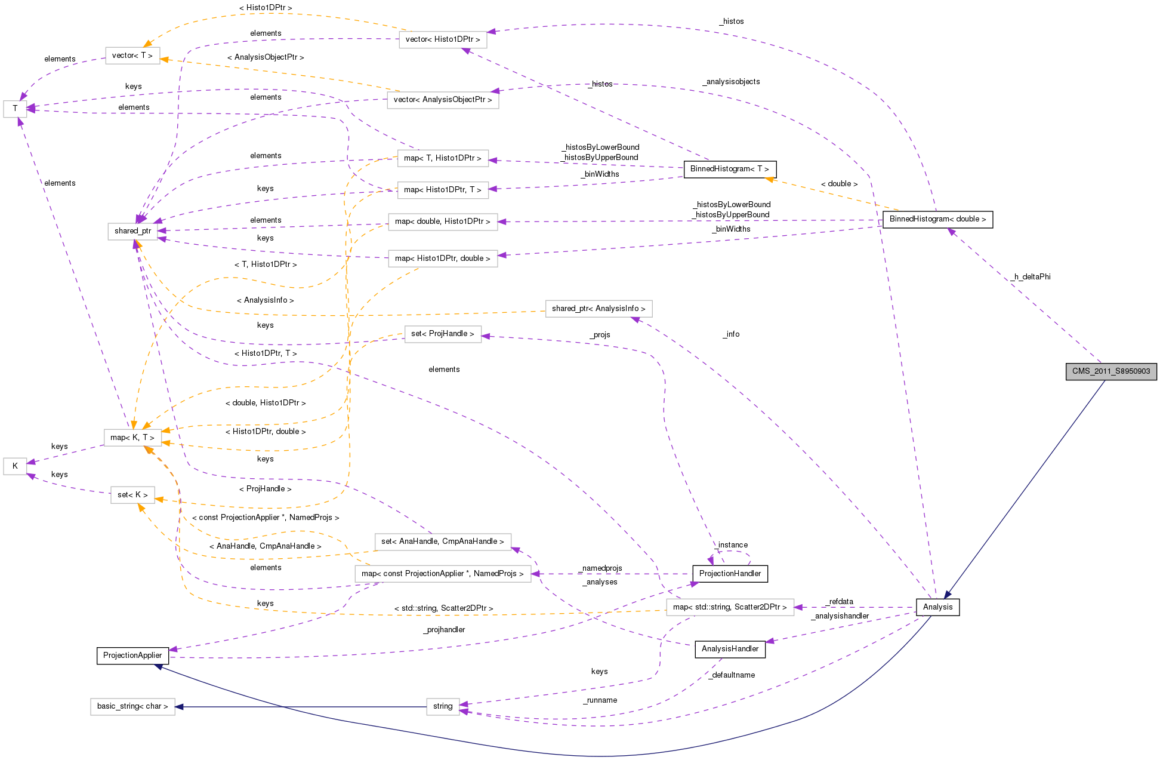
Task: Select the shared_ptr< AnalysisInfo > node
Action: [598, 309]
